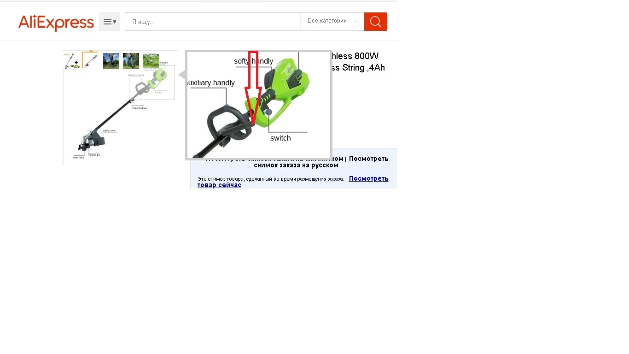This screenshot has width=629, height=354.
Task: Select first thumbnail with trimmer and battery
Action: pos(72,61)
